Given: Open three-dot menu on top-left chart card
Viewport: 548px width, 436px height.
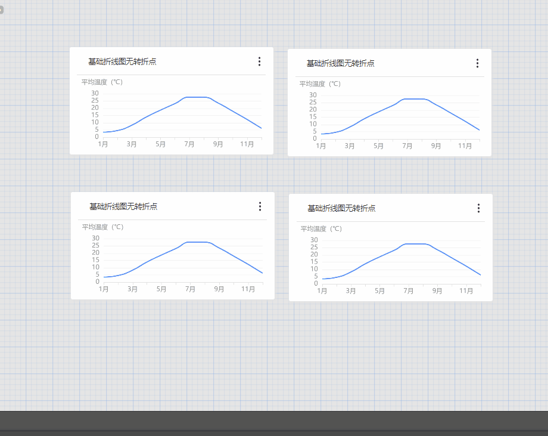Looking at the screenshot, I should point(259,61).
